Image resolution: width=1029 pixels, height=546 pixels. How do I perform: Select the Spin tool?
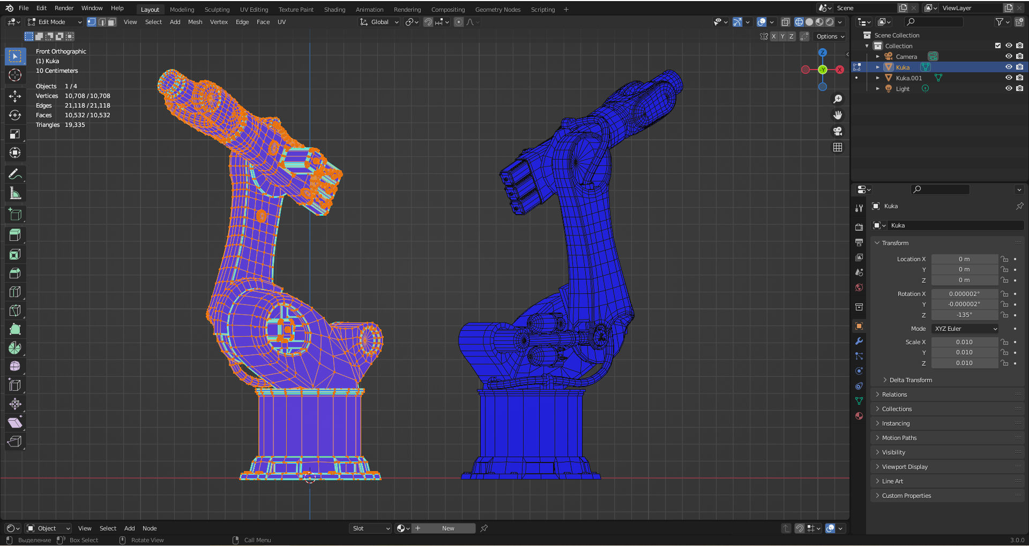[15, 348]
